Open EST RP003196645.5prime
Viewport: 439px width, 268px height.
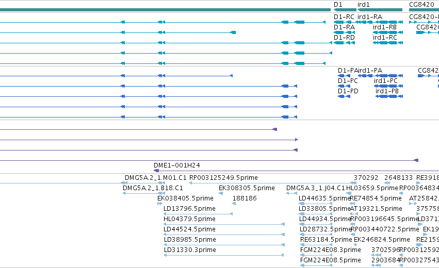pos(384,219)
